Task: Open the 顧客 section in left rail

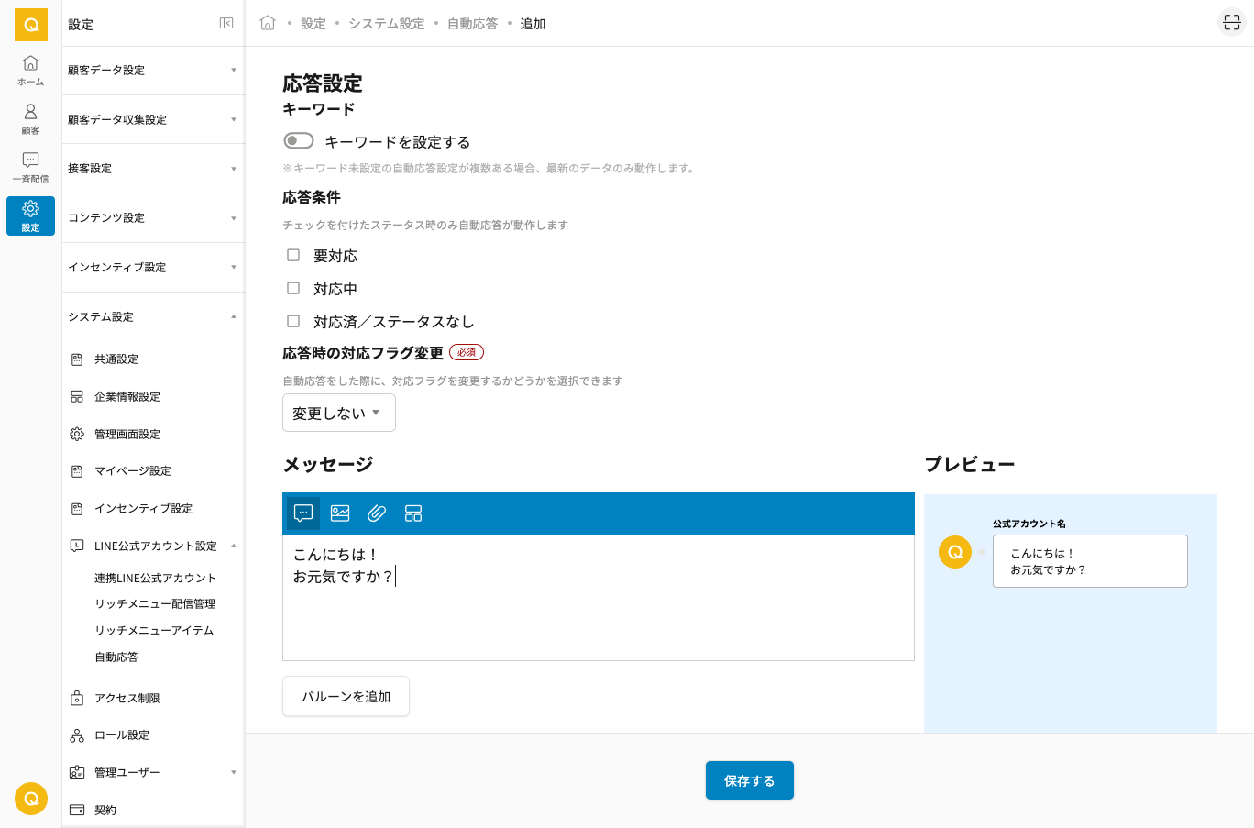Action: (30, 118)
